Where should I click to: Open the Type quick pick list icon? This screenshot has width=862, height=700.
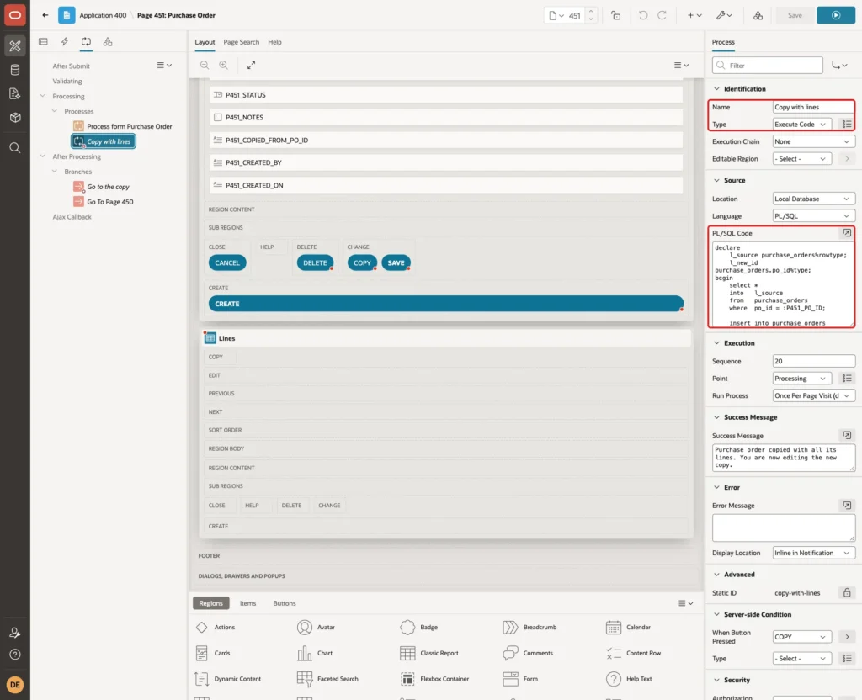click(847, 125)
